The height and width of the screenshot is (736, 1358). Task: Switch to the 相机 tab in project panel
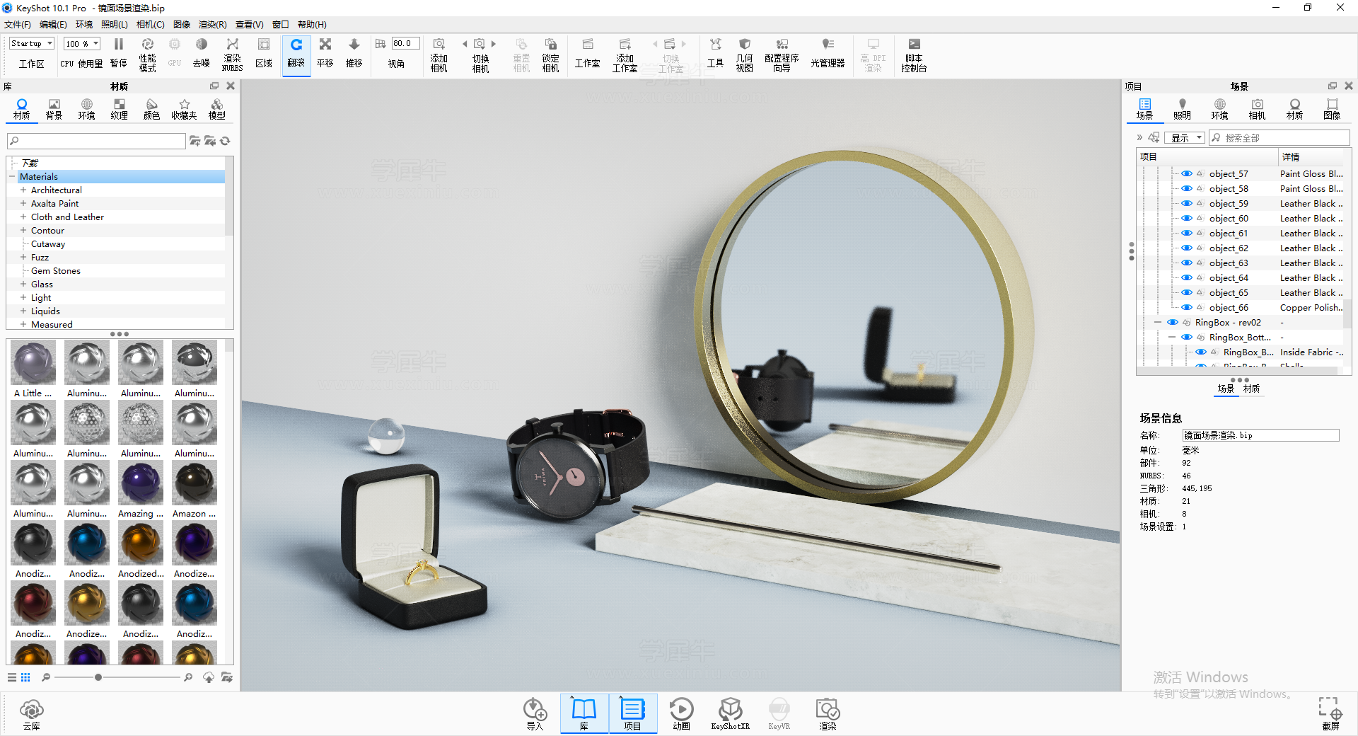[x=1257, y=109]
